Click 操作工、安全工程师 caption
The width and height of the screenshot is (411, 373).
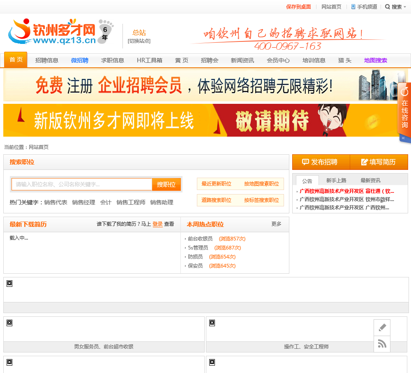tap(306, 347)
